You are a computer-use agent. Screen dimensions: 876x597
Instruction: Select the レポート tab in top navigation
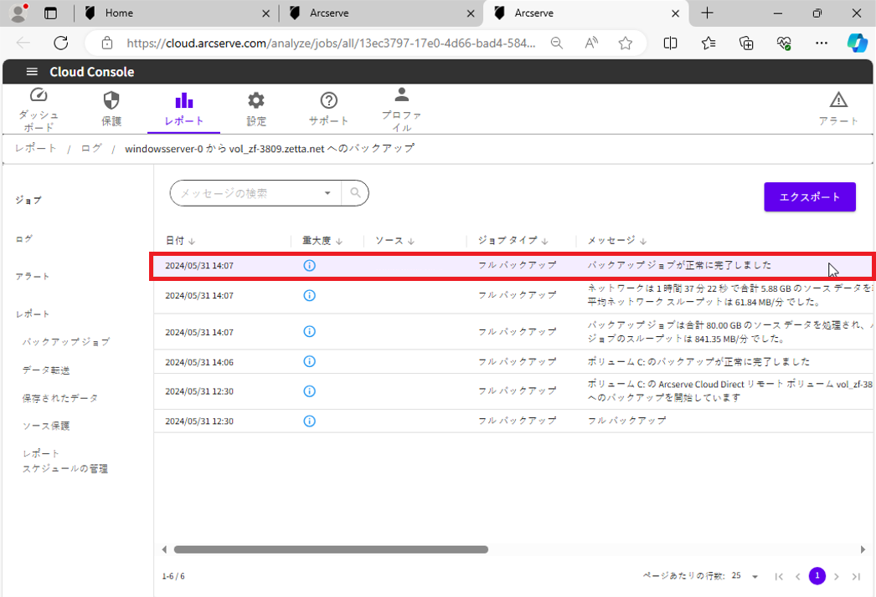point(183,109)
